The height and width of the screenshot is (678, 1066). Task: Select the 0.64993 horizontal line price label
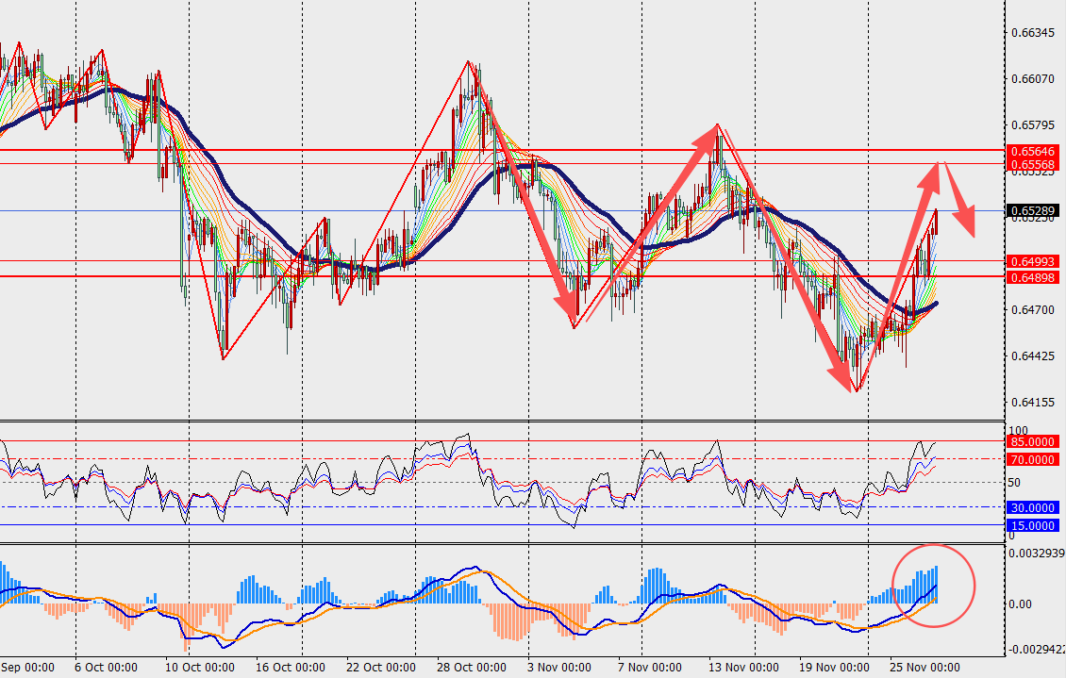[1035, 261]
